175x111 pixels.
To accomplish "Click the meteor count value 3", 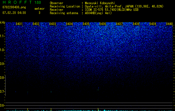I will click(40, 13).
